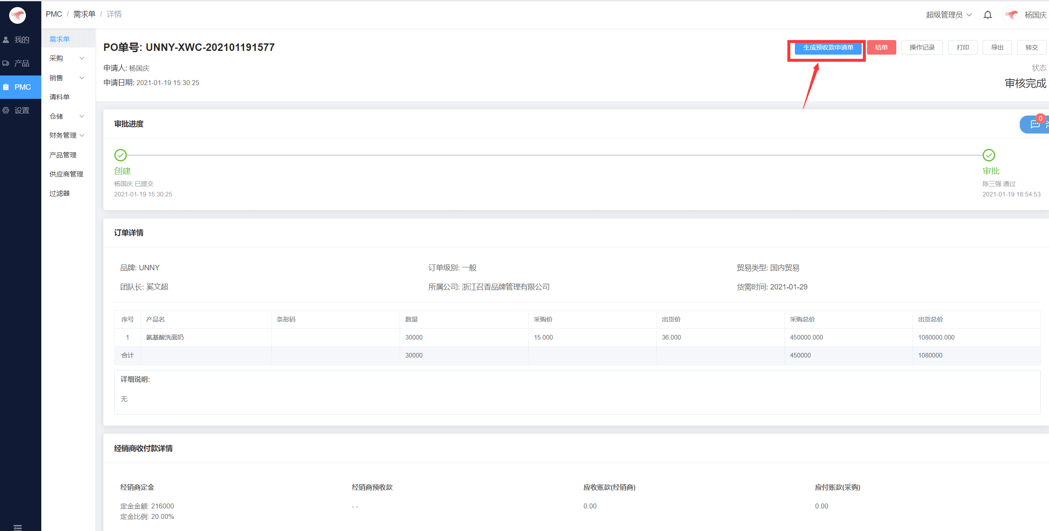Open 供应商管理 menu item
This screenshot has width=1049, height=531.
[x=66, y=174]
